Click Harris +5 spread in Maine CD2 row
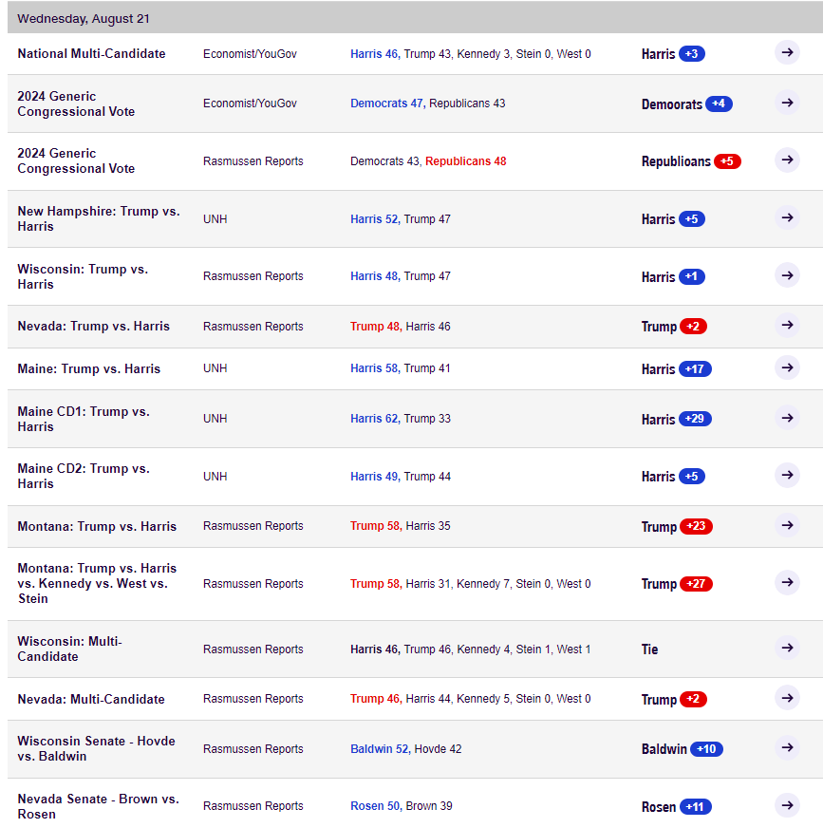The image size is (823, 828). point(692,477)
